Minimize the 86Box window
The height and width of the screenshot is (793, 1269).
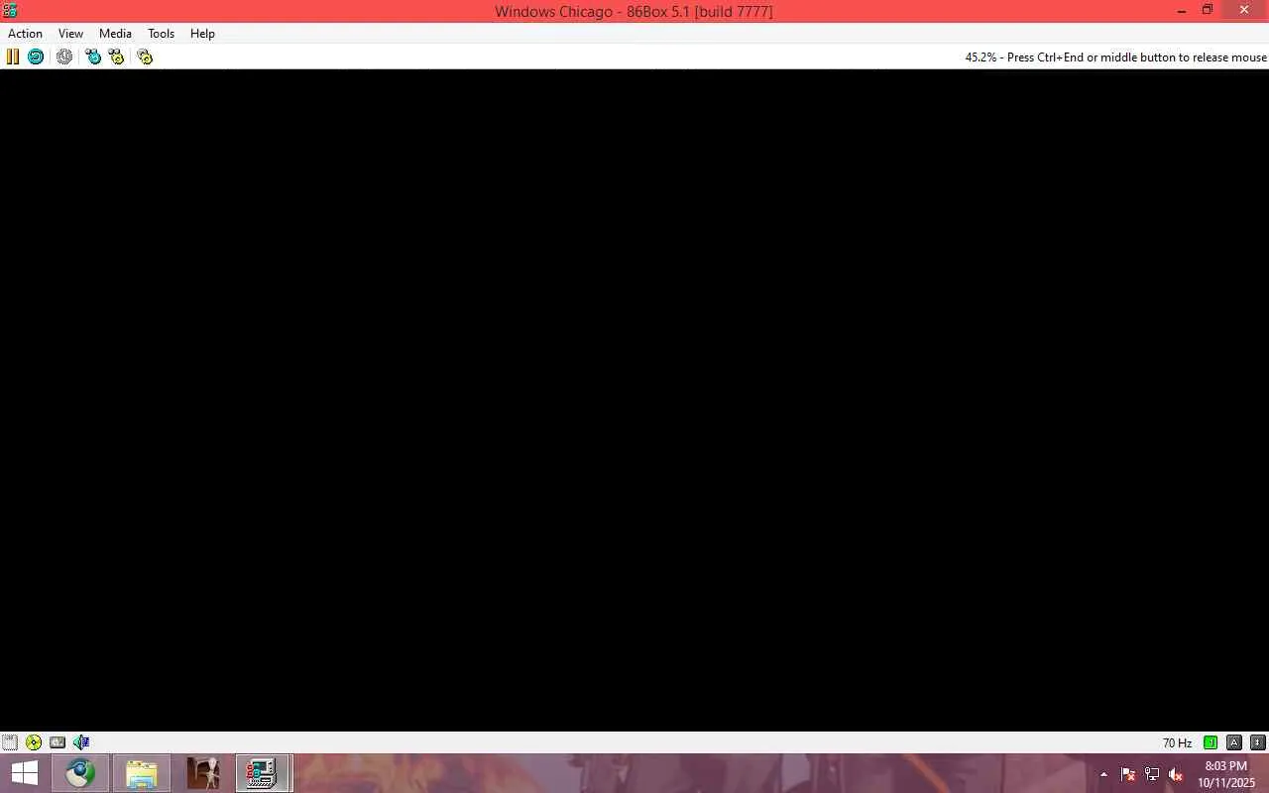(x=1182, y=11)
